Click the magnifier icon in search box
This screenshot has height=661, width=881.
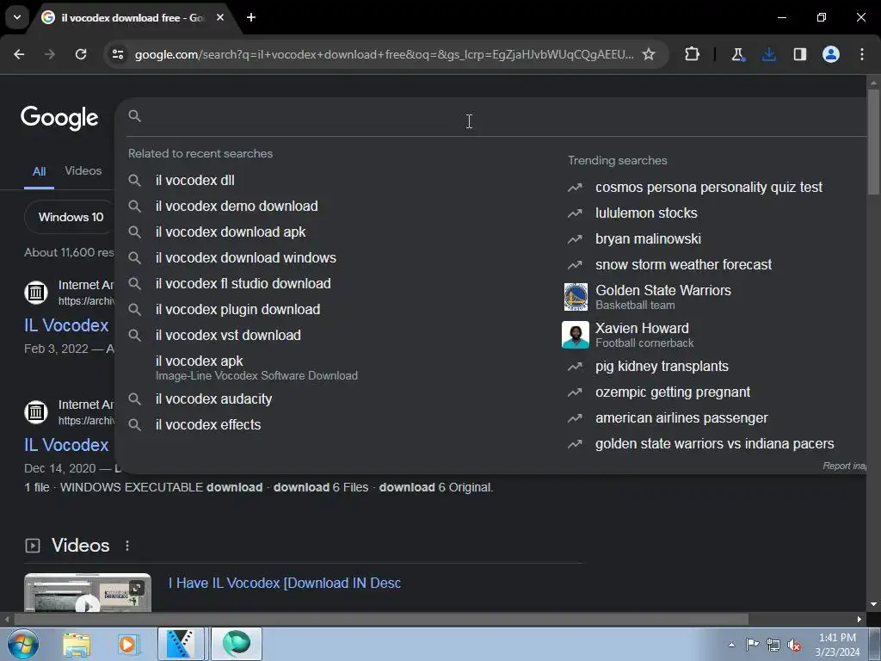click(134, 116)
